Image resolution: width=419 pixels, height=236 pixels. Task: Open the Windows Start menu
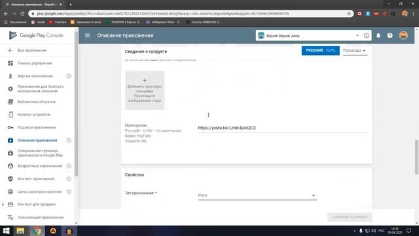click(x=6, y=231)
